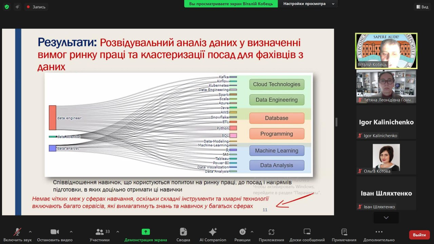Expand participants chevron next to count
Image resolution: width=434 pixels, height=244 pixels.
click(x=118, y=232)
